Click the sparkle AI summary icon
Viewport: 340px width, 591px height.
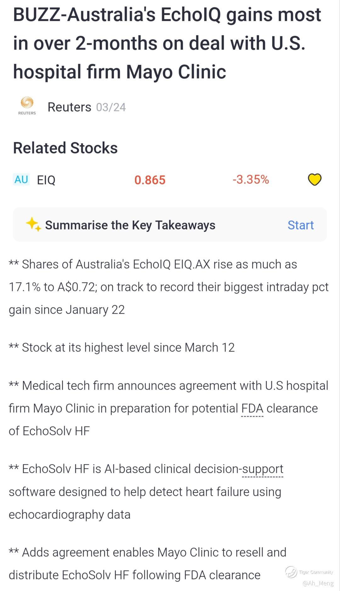(33, 224)
